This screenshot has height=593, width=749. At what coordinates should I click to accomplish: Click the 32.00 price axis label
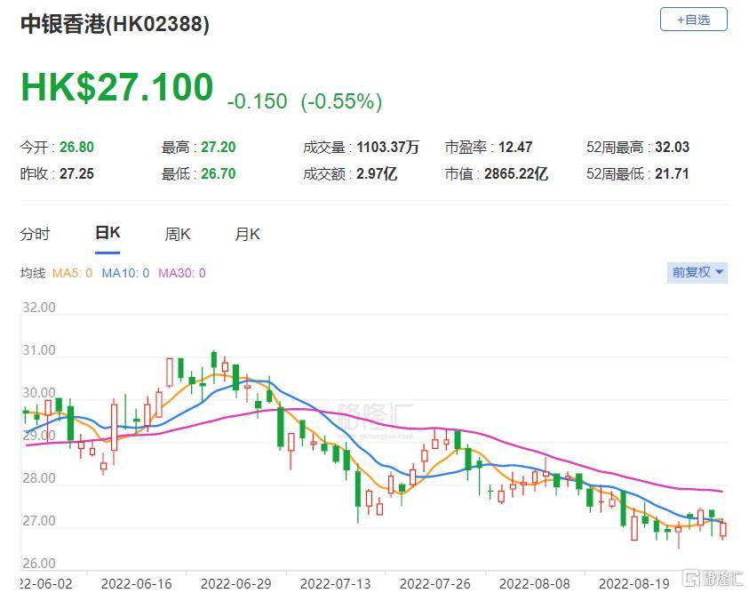pyautogui.click(x=39, y=308)
